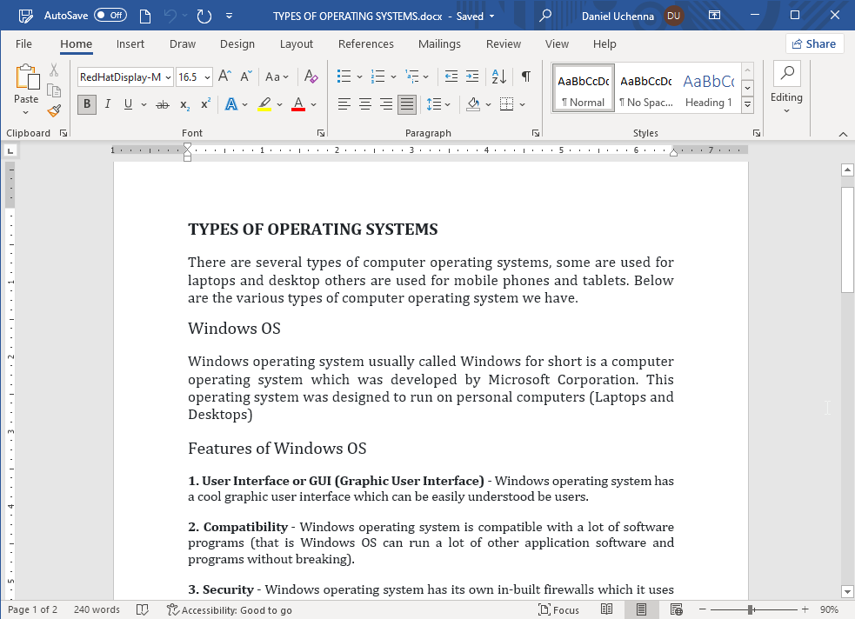
Task: Toggle the AutoSave switch
Action: click(110, 16)
